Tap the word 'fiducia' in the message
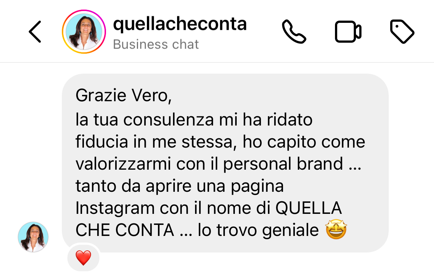Viewport: 434px width, 279px height. (102, 141)
